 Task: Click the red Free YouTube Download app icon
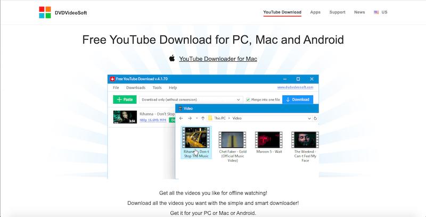click(x=112, y=79)
